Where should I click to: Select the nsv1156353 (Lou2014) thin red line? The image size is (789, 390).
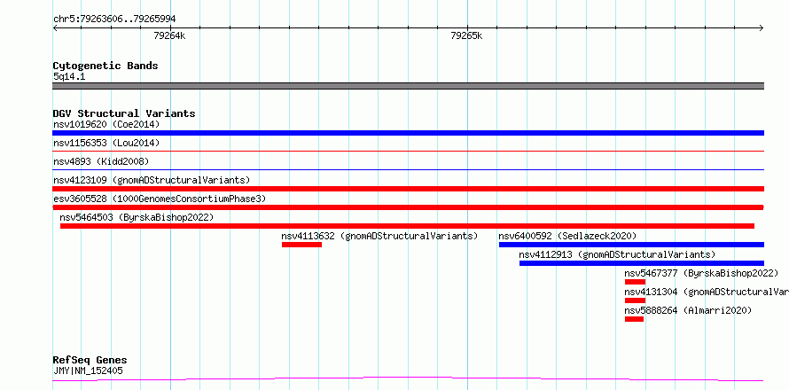408,151
